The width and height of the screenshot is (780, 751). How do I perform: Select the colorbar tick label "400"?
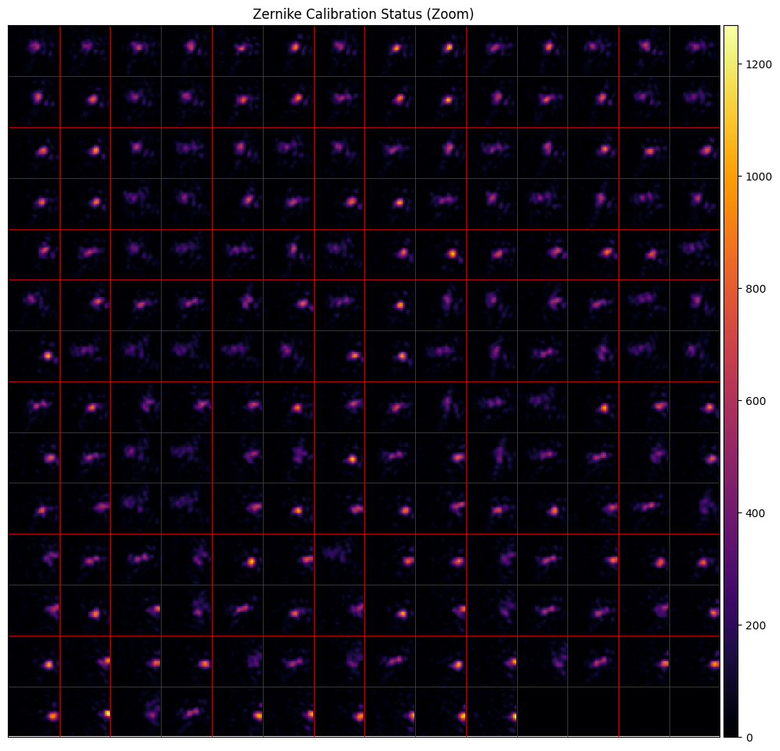click(756, 513)
